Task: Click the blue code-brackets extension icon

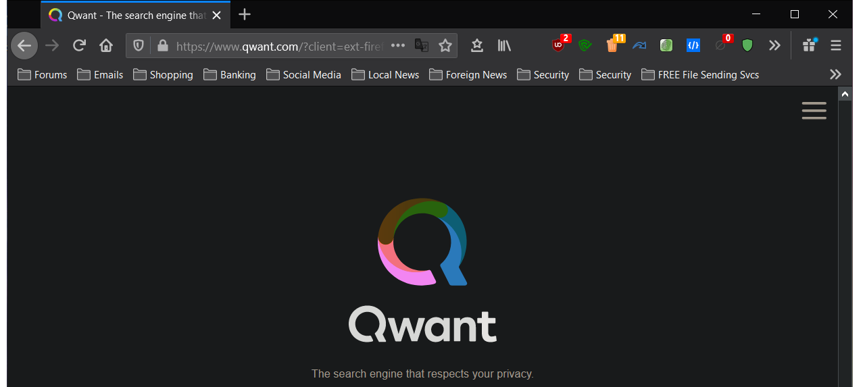Action: (693, 45)
